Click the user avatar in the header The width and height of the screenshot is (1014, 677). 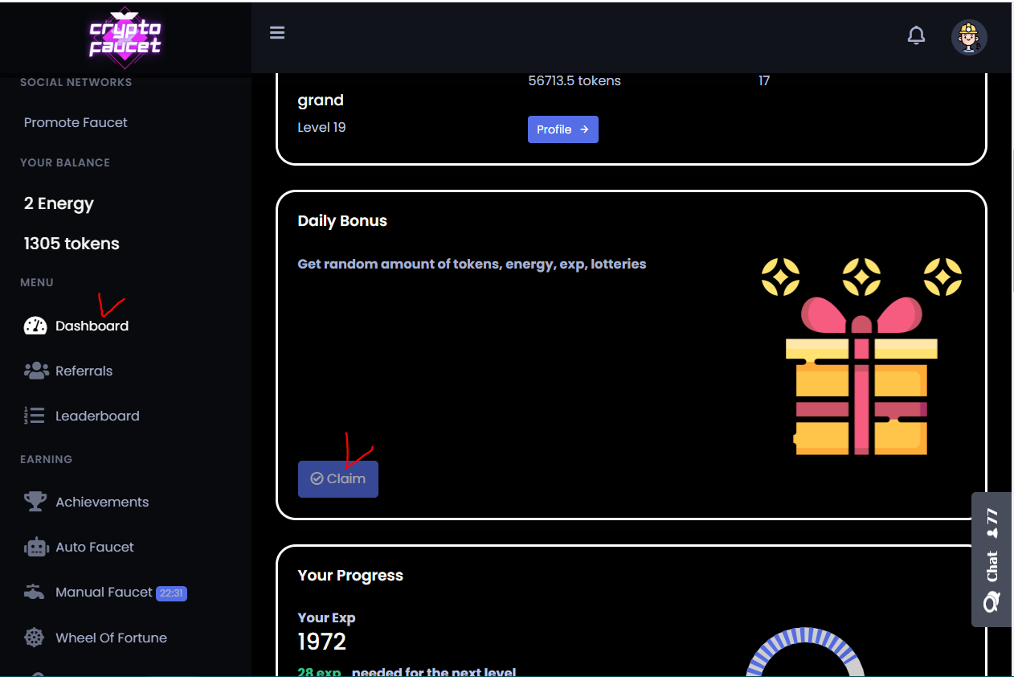pos(969,37)
